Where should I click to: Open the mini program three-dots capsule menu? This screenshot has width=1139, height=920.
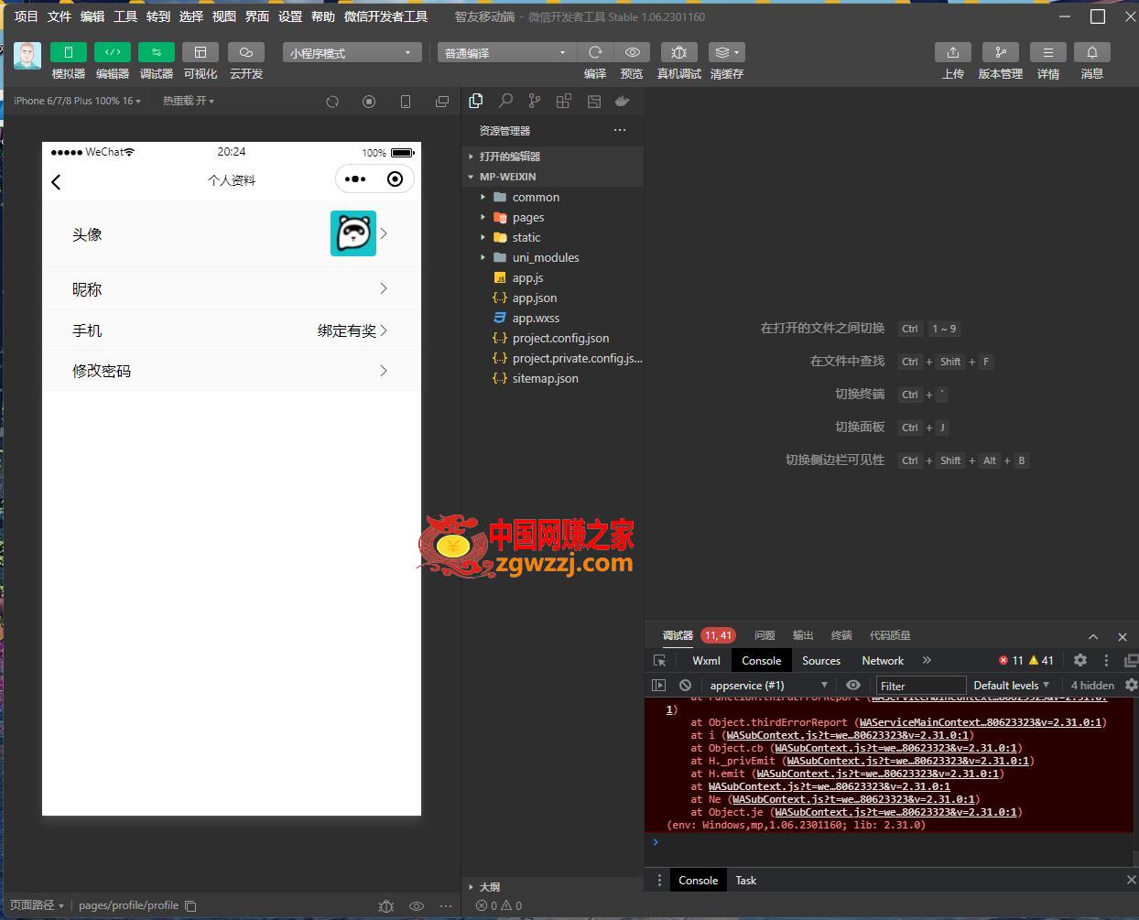tap(355, 179)
